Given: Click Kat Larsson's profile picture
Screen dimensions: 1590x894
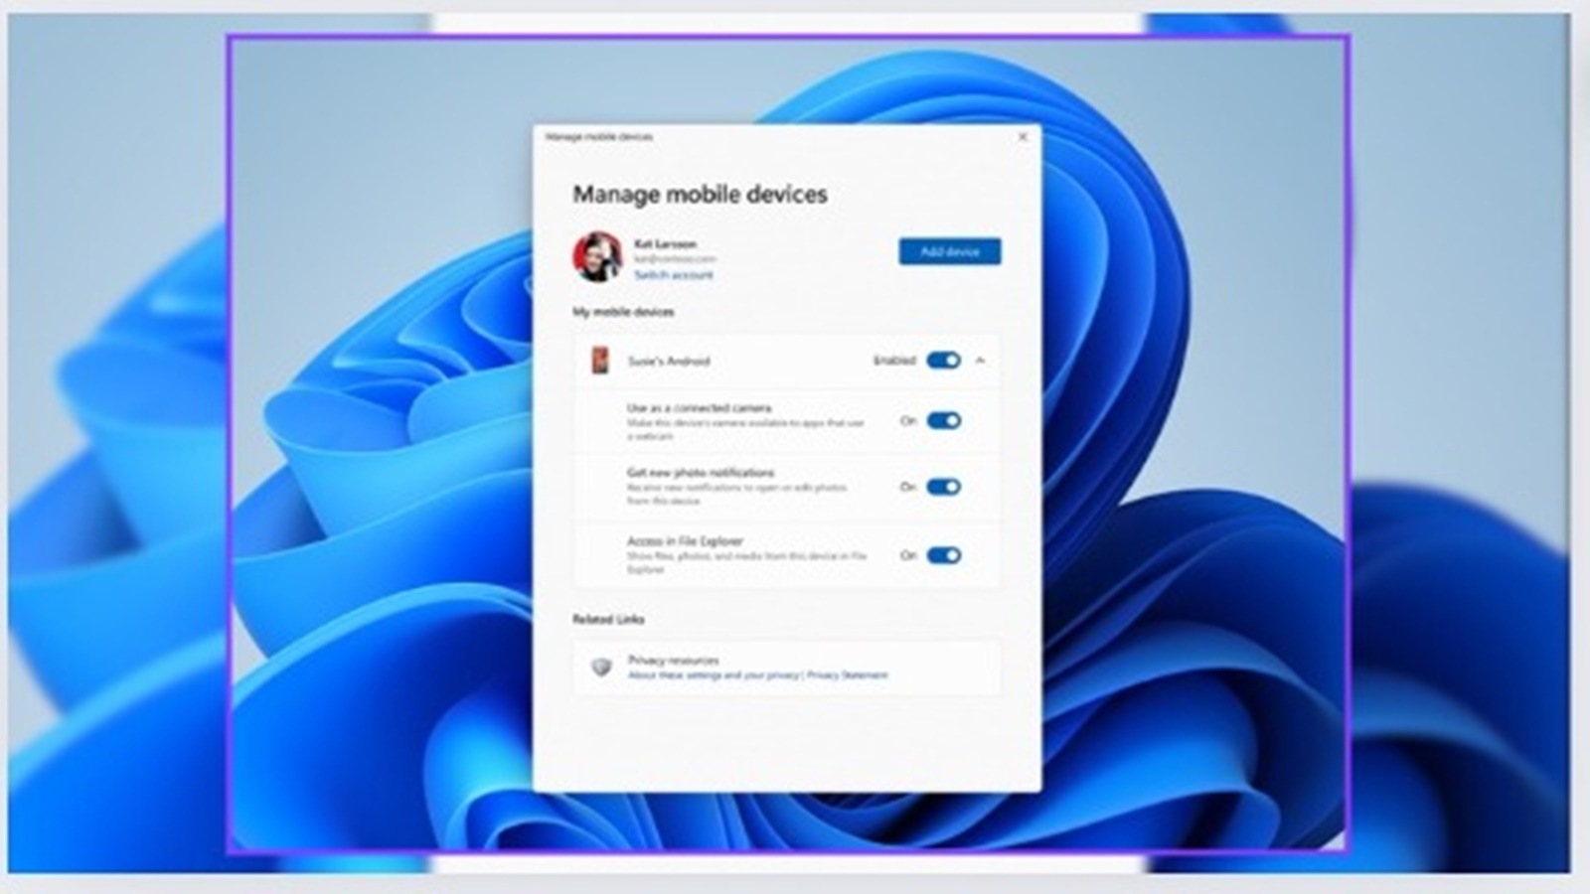Looking at the screenshot, I should pyautogui.click(x=597, y=256).
